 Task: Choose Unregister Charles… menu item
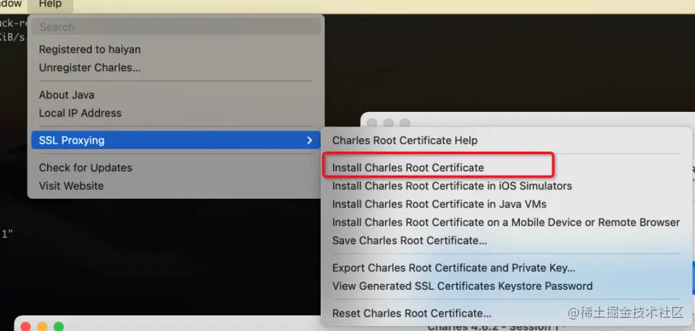point(176,68)
